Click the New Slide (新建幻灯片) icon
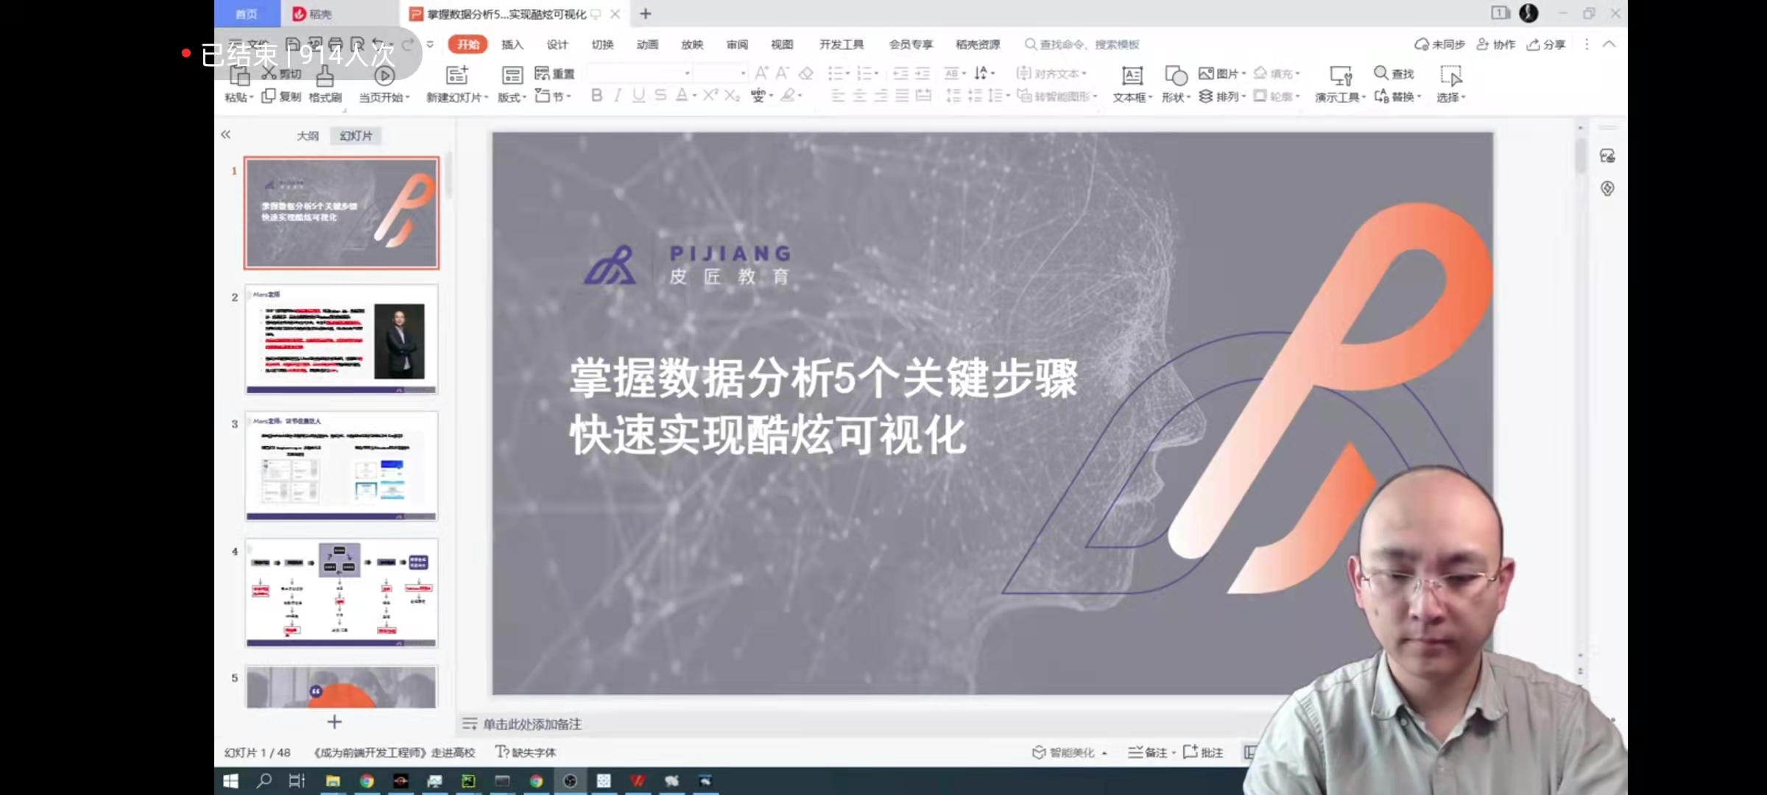The height and width of the screenshot is (795, 1767). 457,75
